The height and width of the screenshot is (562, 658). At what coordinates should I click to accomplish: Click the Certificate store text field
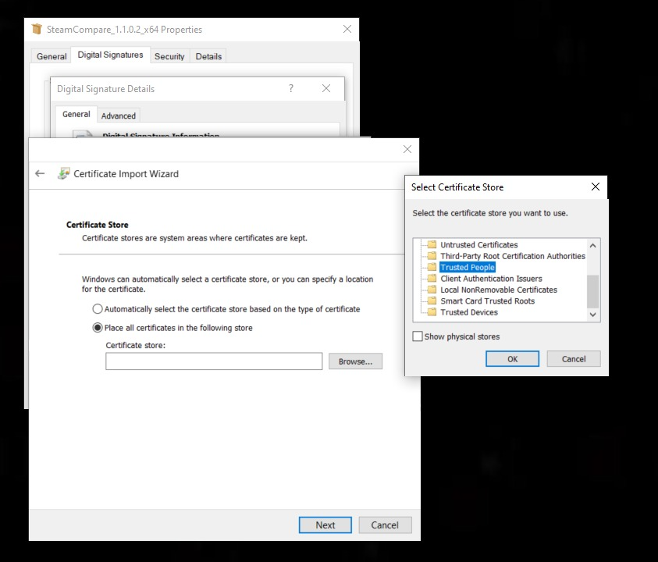point(214,361)
